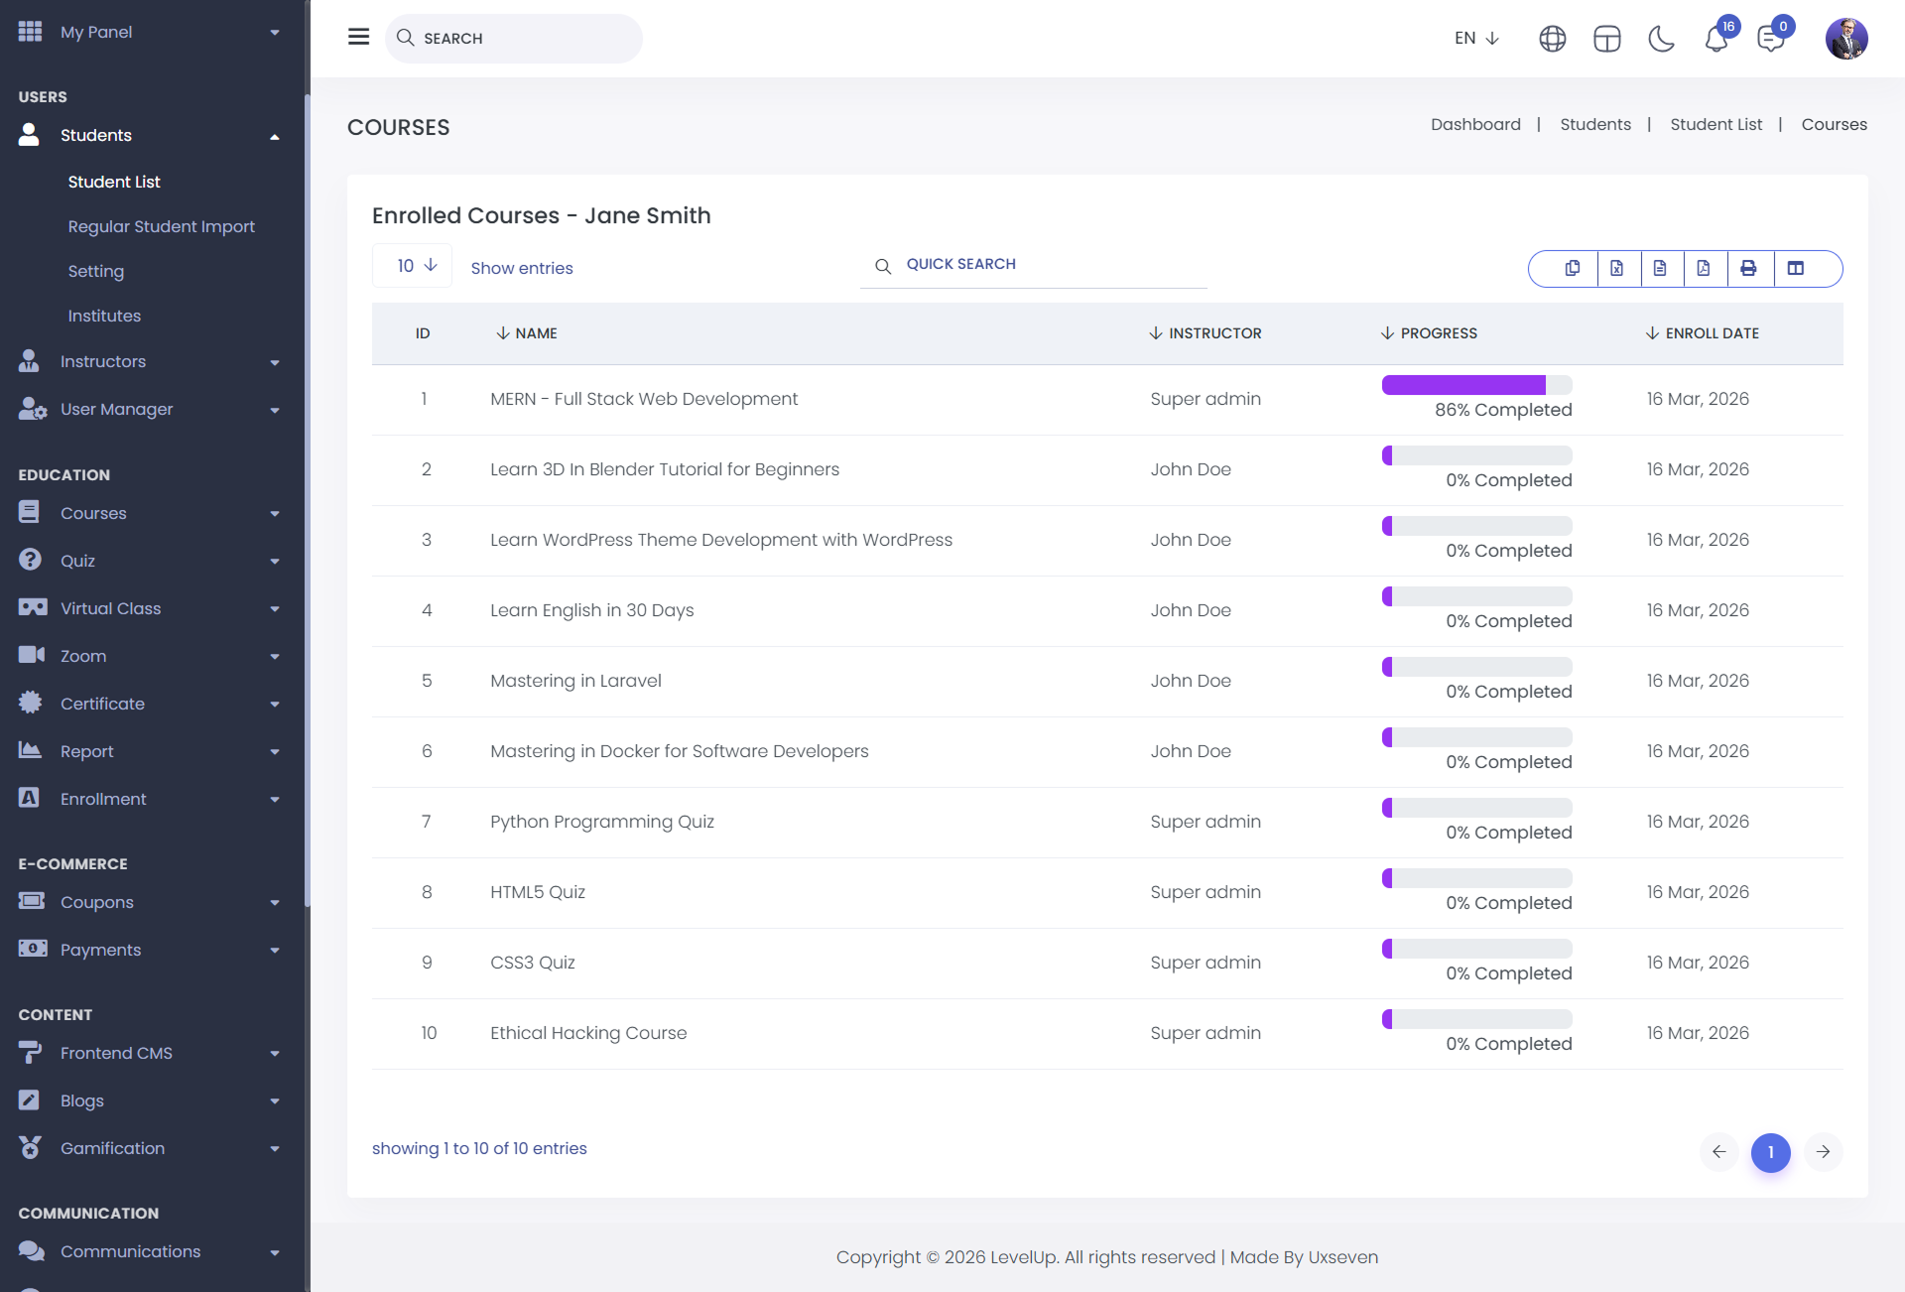Screen dimensions: 1905x1292
Task: Open the notifications bell
Action: (x=1715, y=39)
